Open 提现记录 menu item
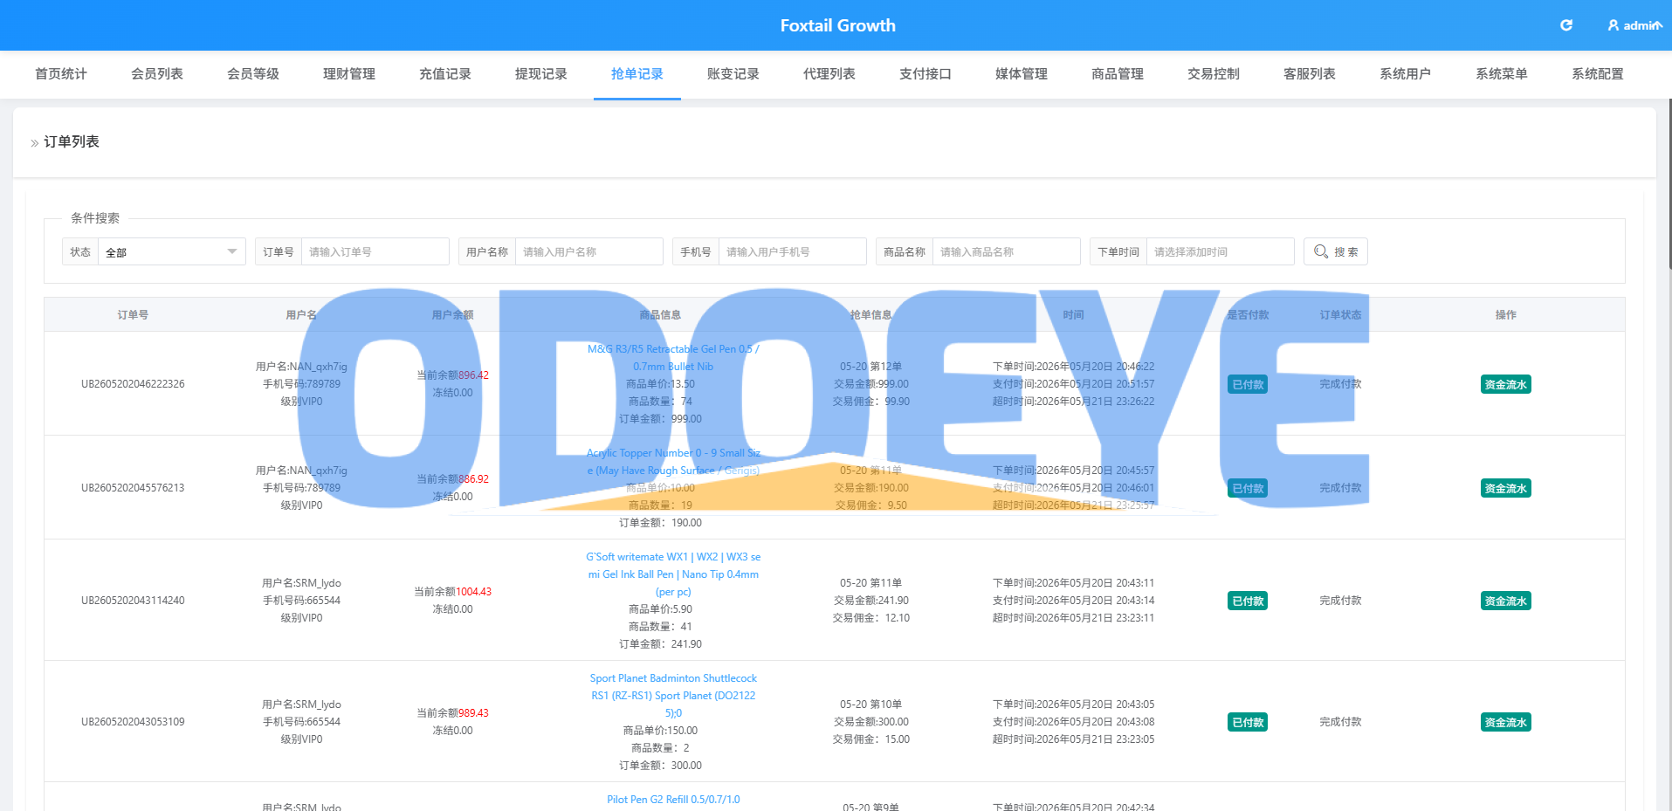 click(541, 74)
